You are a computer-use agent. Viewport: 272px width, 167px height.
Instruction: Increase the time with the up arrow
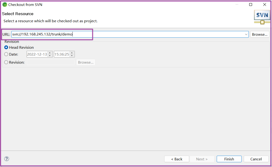tap(72, 53)
